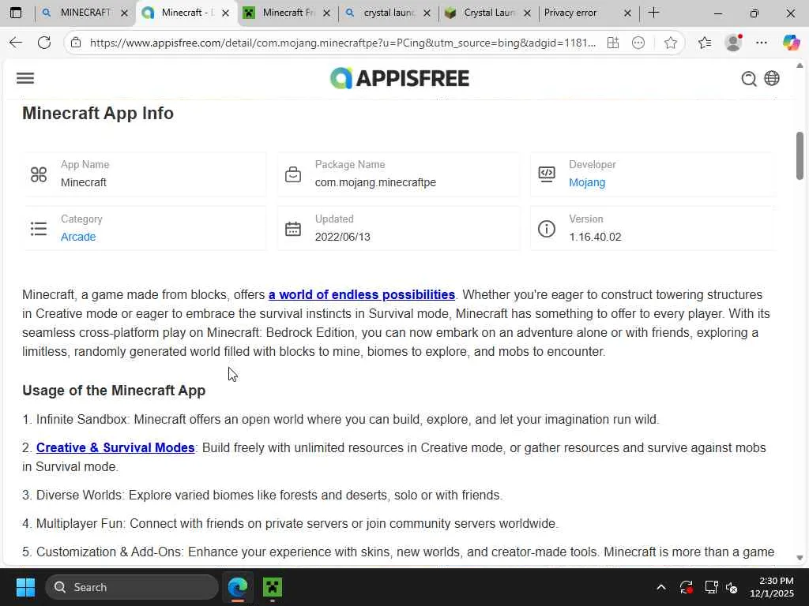Viewport: 809px width, 606px height.
Task: Click the Appisfree search magnifier icon
Action: pyautogui.click(x=749, y=78)
